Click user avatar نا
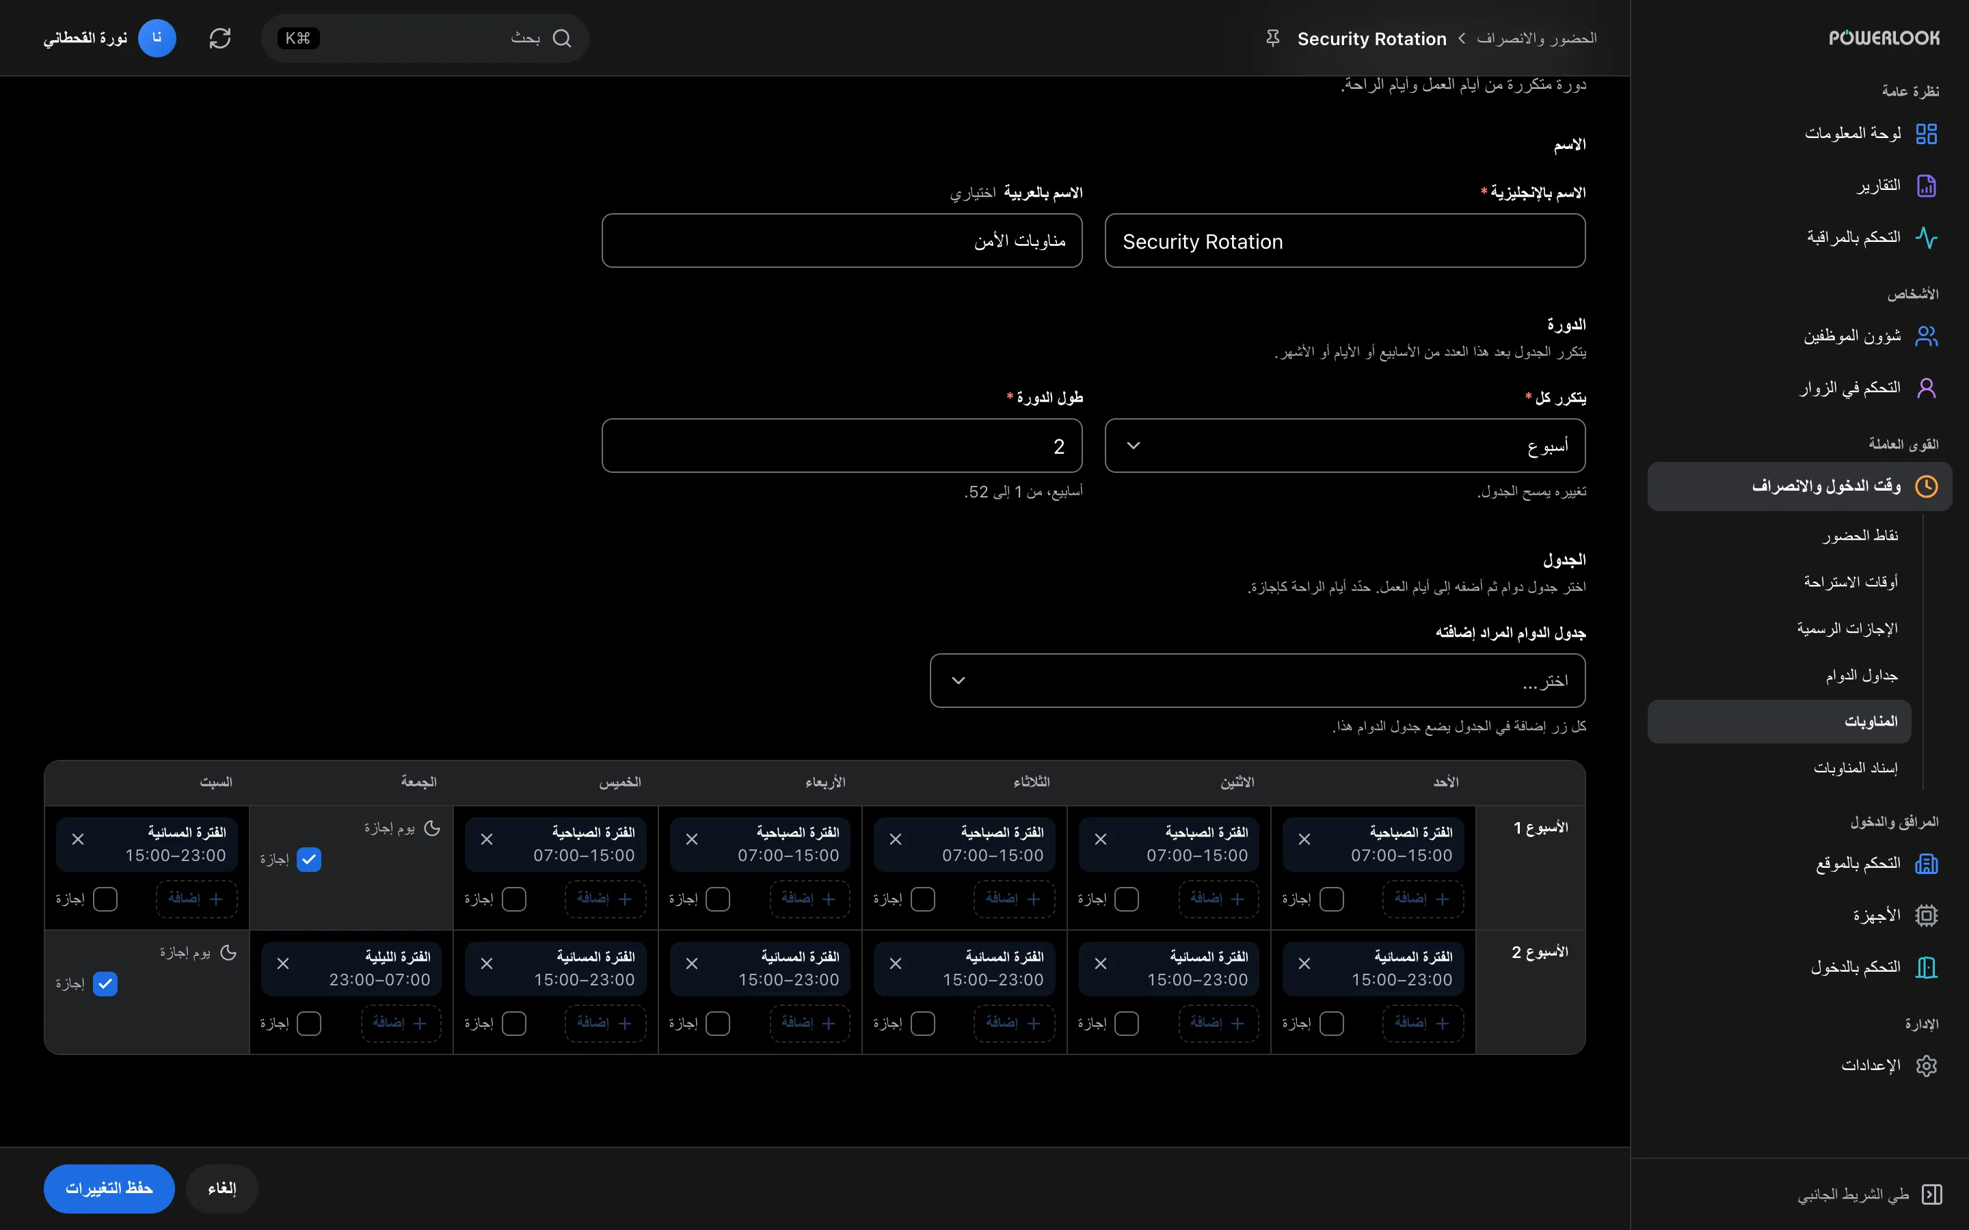The image size is (1969, 1230). pyautogui.click(x=157, y=38)
